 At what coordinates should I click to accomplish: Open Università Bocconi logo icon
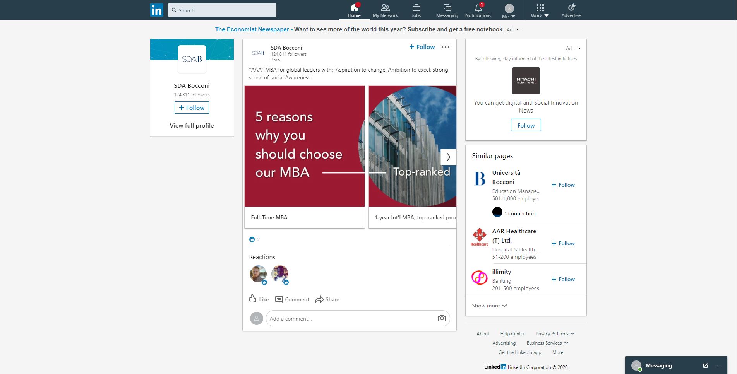tap(480, 179)
